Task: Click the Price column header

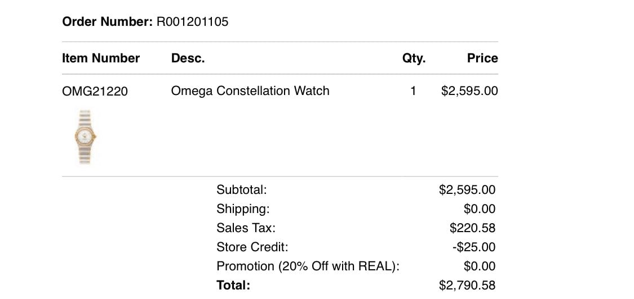Action: click(x=482, y=58)
